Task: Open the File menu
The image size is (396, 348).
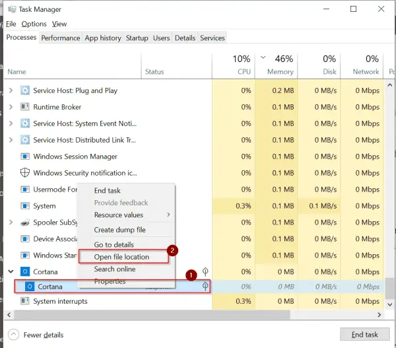Action: pyautogui.click(x=11, y=24)
